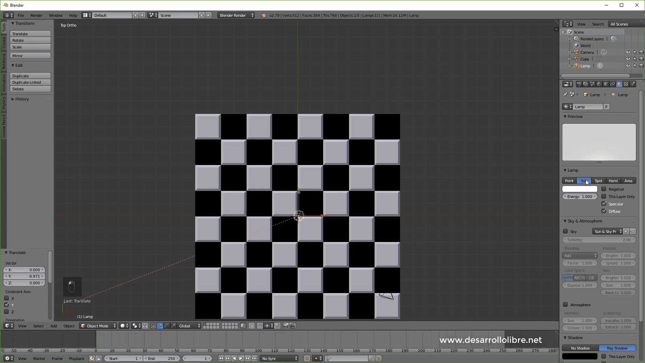Open the File menu
Viewport: 645px width, 363px height.
pyautogui.click(x=21, y=15)
